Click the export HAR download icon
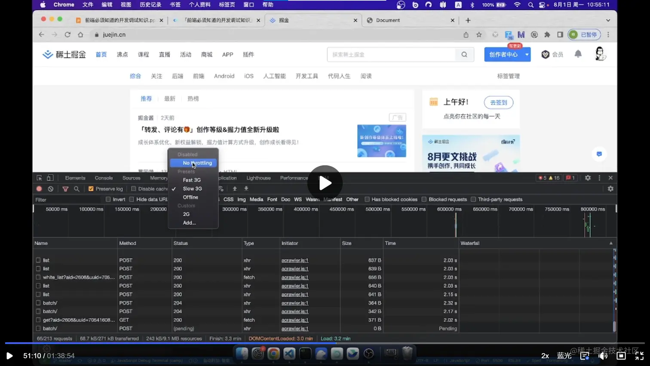Screen dimensions: 650x366 [x=246, y=189]
